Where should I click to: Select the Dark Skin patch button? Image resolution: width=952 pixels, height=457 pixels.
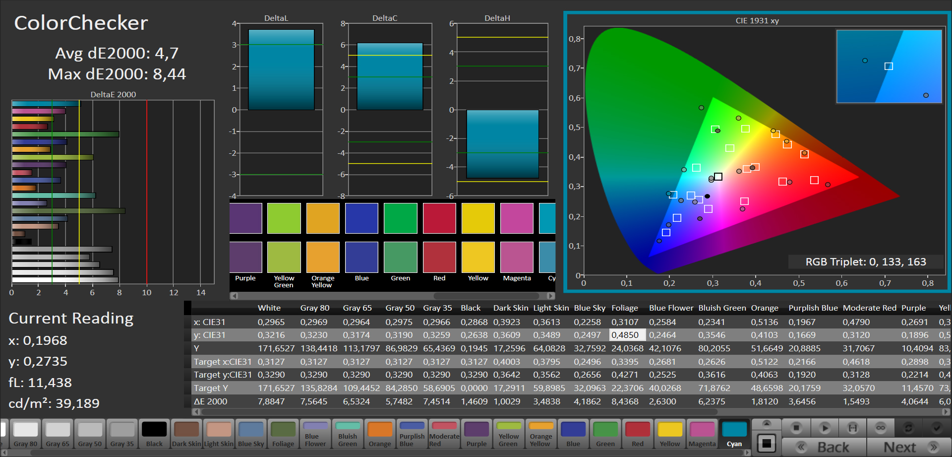click(186, 434)
